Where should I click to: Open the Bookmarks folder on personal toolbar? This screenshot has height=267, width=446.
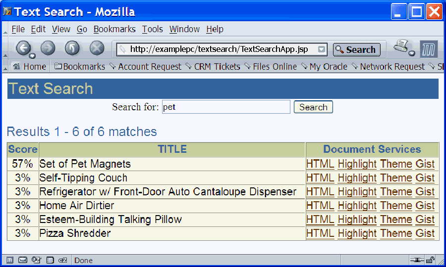coord(79,67)
